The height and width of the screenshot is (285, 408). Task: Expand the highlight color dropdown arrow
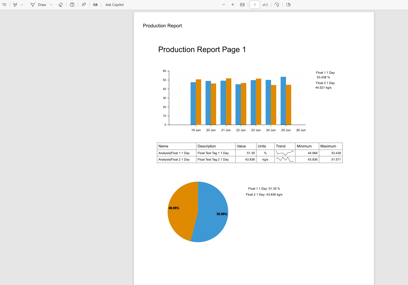[22, 5]
